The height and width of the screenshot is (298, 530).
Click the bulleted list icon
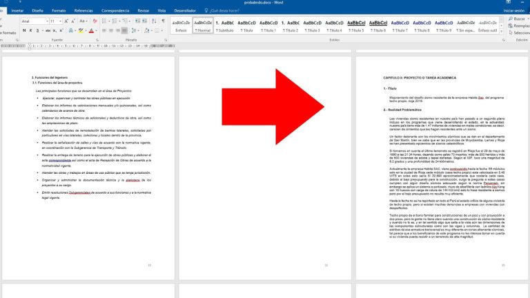coord(104,21)
